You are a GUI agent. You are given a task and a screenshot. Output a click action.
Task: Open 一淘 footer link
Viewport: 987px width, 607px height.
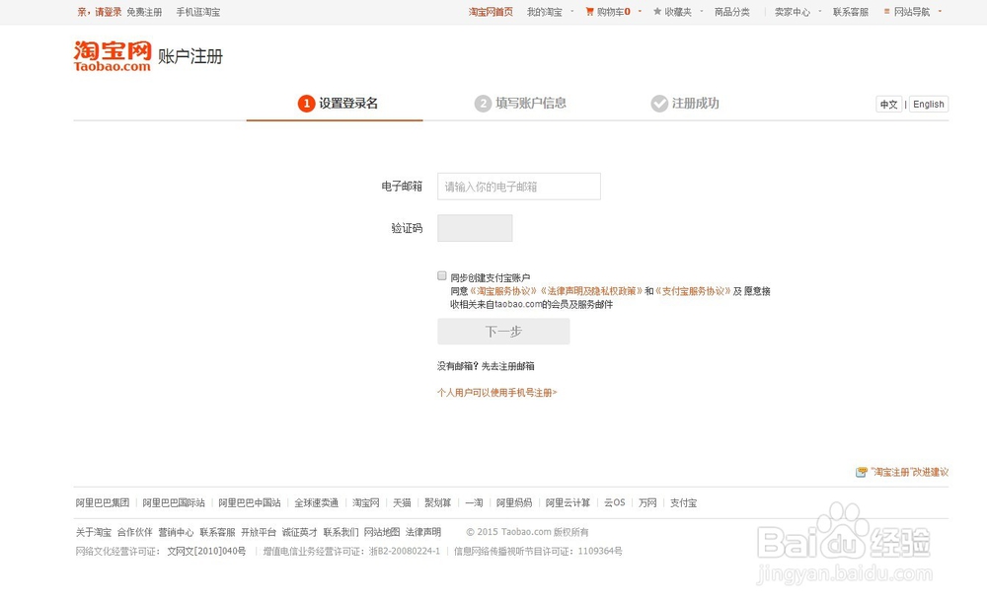(x=474, y=502)
